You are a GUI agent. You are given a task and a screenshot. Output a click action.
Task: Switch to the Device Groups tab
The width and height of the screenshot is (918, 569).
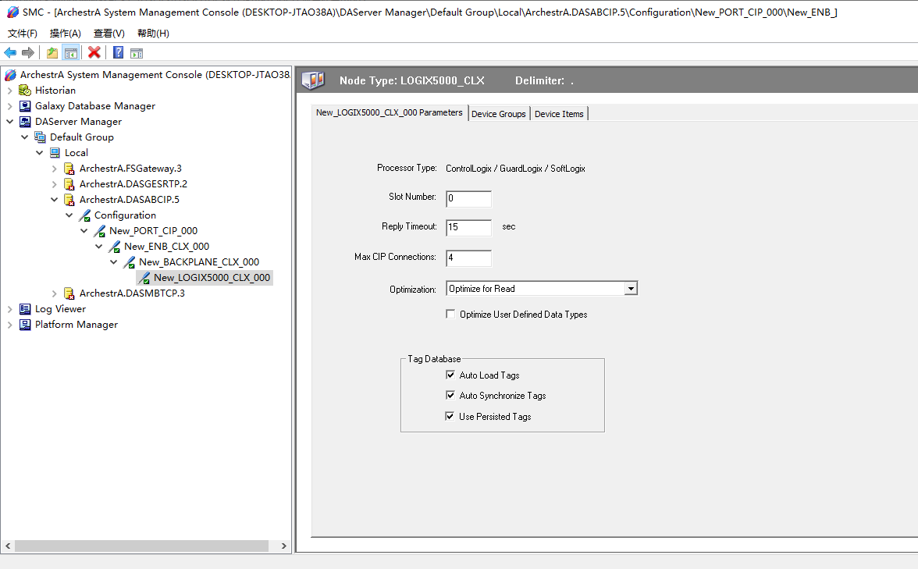point(498,113)
